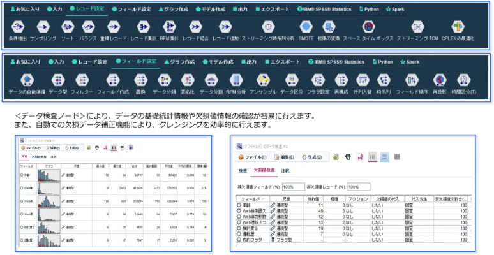
Task: Toggle row list view button in データ検査 #2 toolbar
Action: pyautogui.click(x=385, y=157)
